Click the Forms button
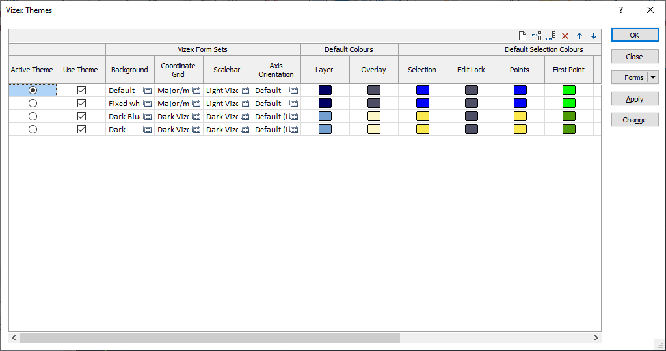666x351 pixels. pos(630,77)
